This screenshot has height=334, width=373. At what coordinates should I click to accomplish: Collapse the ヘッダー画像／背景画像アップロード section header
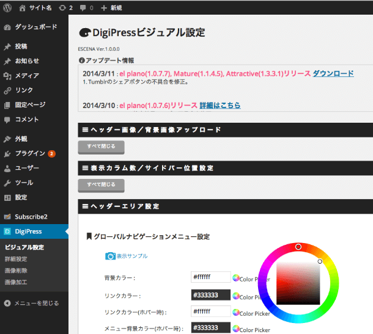pyautogui.click(x=225, y=130)
